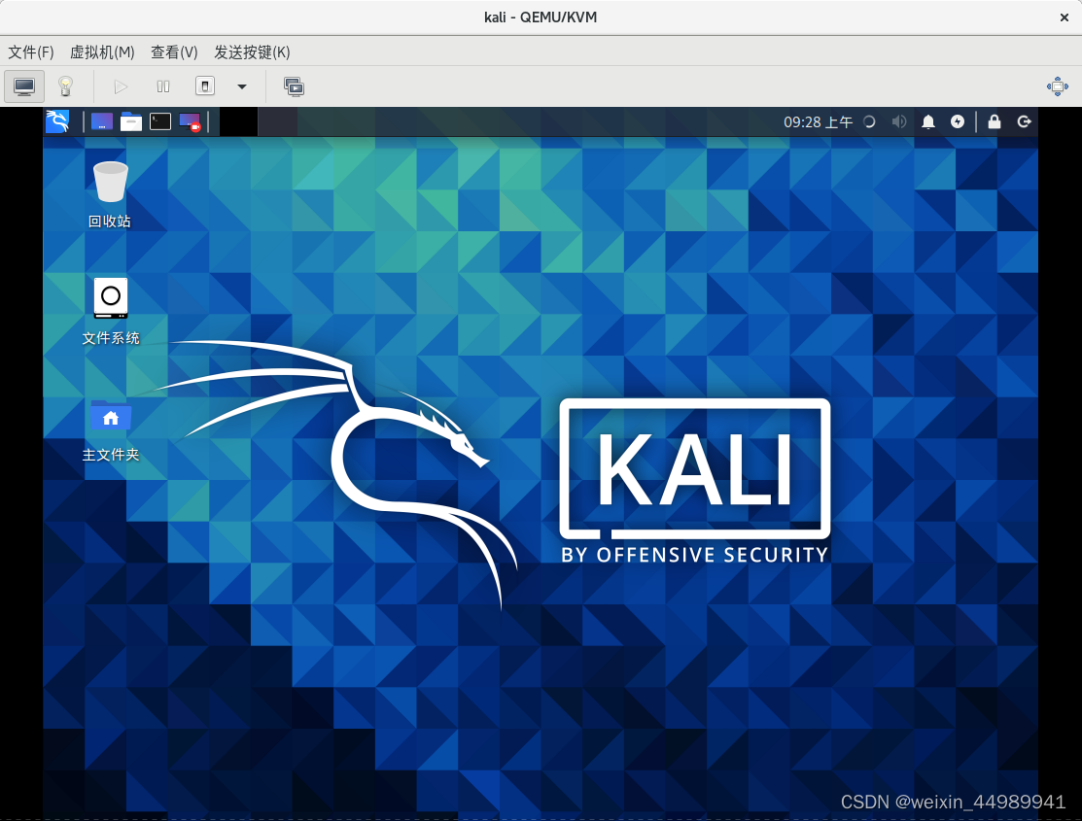This screenshot has height=821, width=1082.
Task: Open the 查看(V) menu
Action: 174,52
